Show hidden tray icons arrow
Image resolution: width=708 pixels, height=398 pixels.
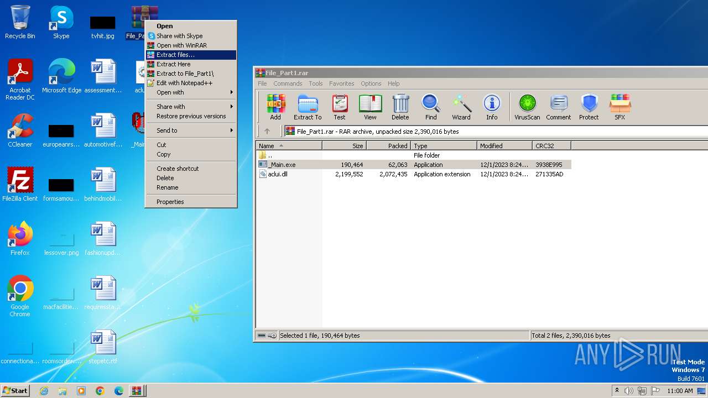point(617,390)
